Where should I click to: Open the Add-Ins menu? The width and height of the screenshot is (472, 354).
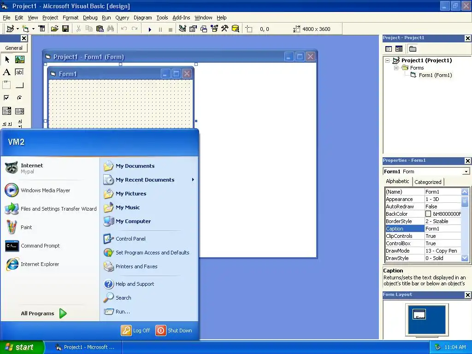tap(181, 18)
